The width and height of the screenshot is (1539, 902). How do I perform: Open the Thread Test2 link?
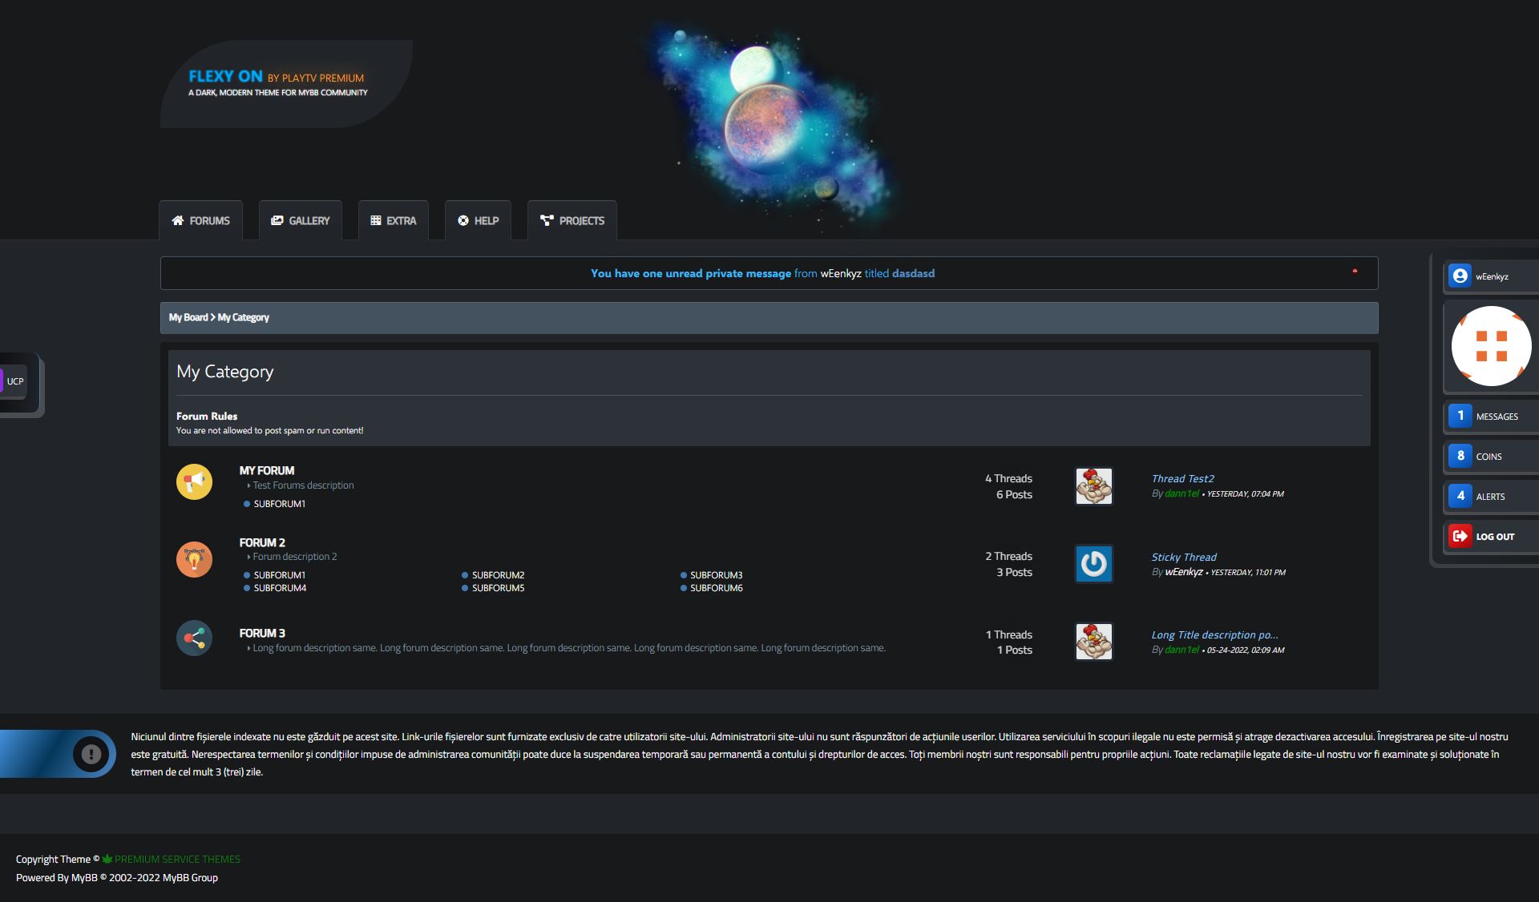(x=1182, y=478)
